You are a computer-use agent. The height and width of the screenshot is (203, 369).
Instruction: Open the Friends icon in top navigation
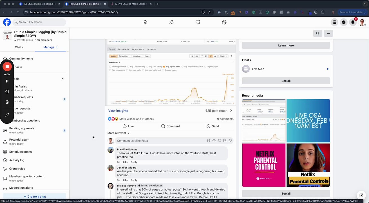point(171,22)
